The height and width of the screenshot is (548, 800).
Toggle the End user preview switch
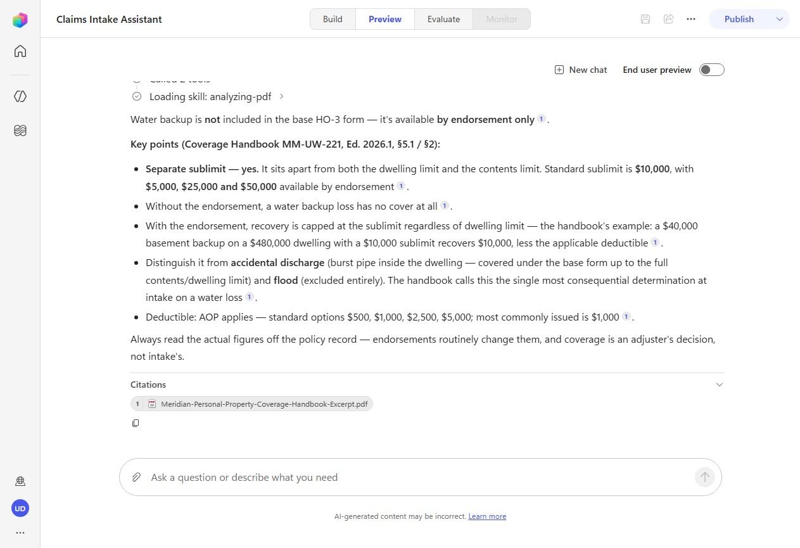coord(711,70)
